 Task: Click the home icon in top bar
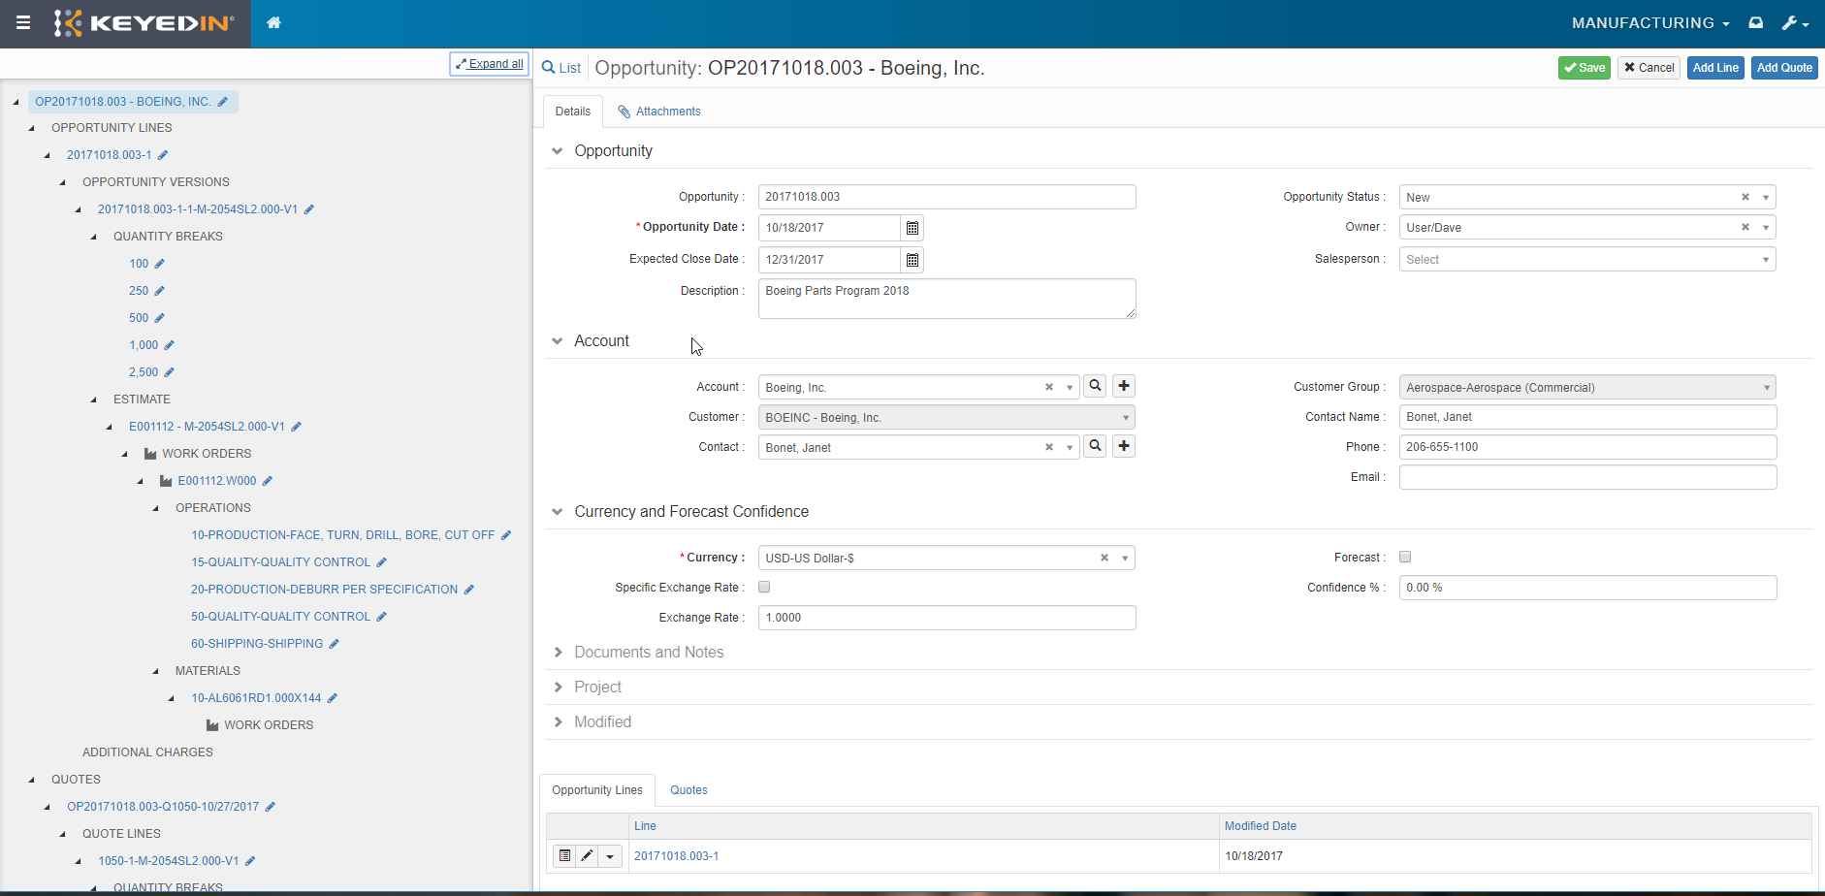[273, 23]
